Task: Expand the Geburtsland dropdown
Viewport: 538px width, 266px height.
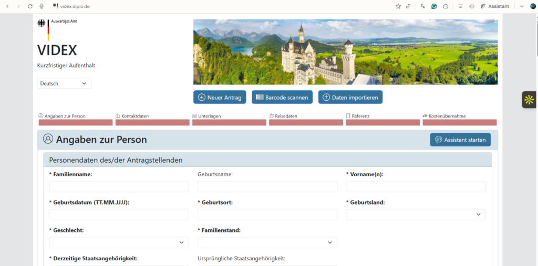Action: [416, 215]
